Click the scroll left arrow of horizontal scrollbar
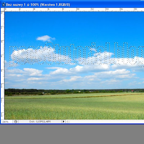Screen dimensions: 144x144 pyautogui.click(x=67, y=122)
